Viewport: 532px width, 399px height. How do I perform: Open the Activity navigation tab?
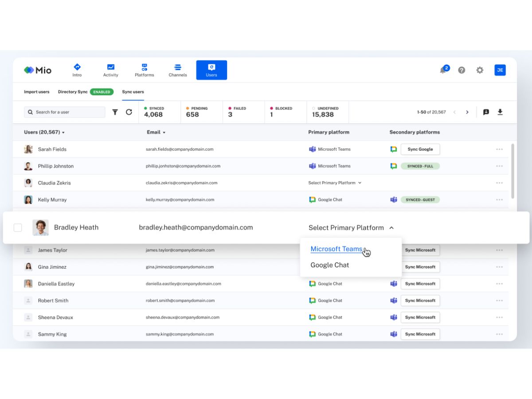(111, 70)
